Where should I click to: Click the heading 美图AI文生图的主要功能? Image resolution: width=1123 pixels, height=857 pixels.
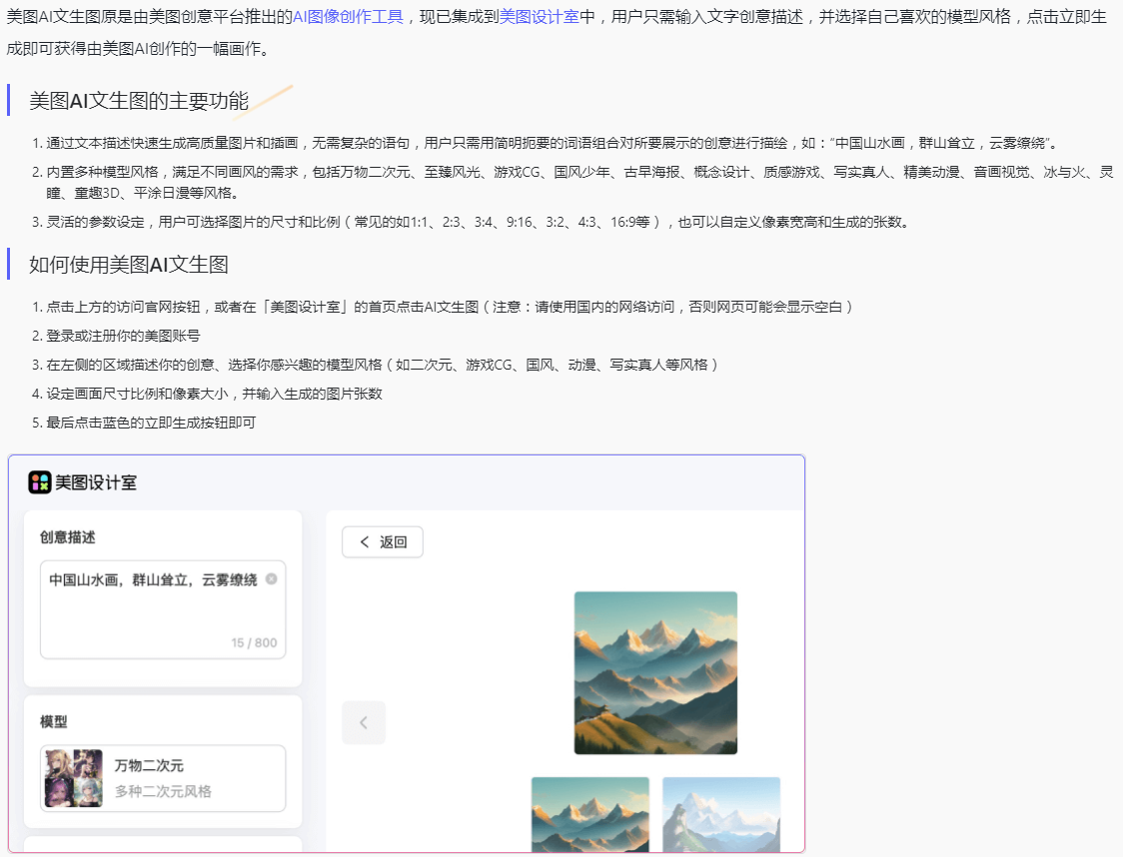(139, 101)
